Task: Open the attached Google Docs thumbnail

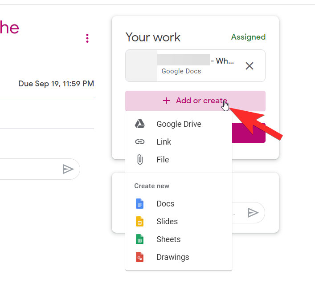Action: tap(141, 66)
